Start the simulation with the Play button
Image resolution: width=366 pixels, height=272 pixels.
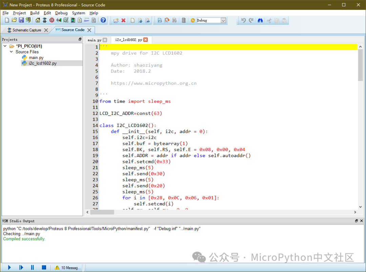[x=9, y=267]
